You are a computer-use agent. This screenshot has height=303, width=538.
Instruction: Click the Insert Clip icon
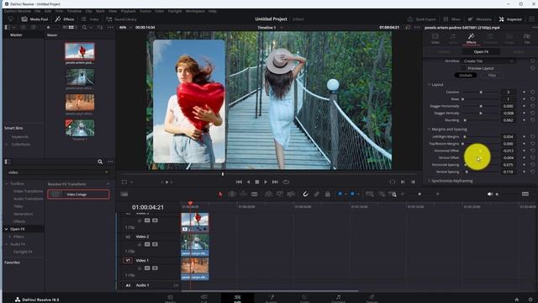pos(268,194)
